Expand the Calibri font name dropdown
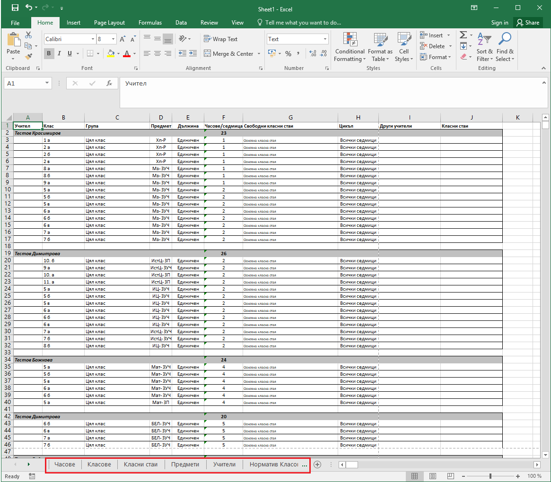551x482 pixels. pos(93,39)
